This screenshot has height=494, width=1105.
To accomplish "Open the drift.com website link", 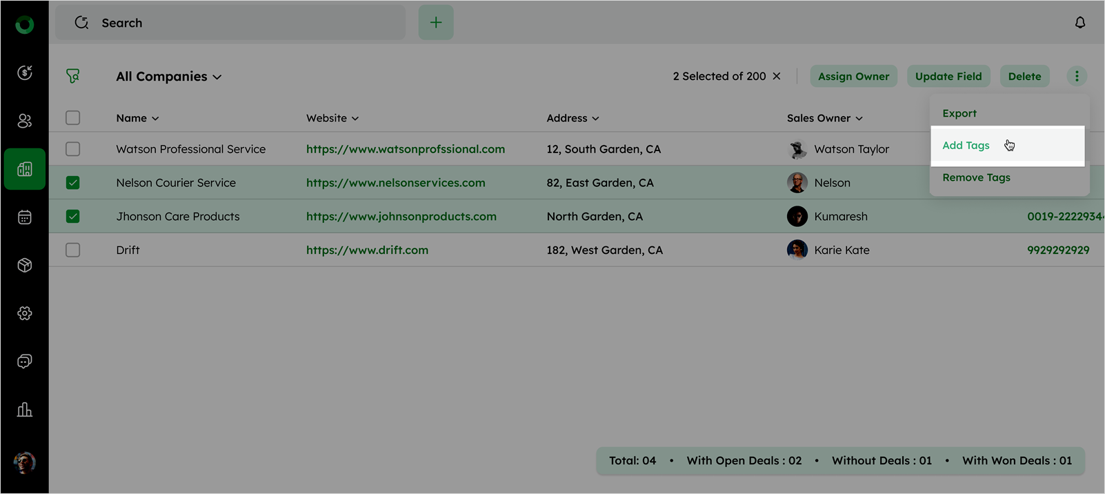I will [367, 250].
